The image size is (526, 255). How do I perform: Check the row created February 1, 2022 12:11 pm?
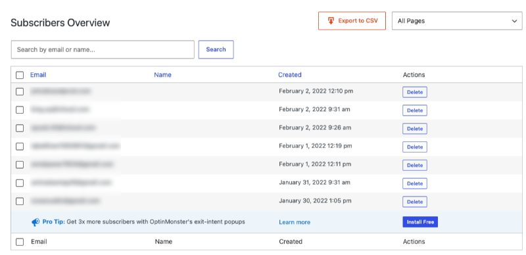pyautogui.click(x=20, y=165)
